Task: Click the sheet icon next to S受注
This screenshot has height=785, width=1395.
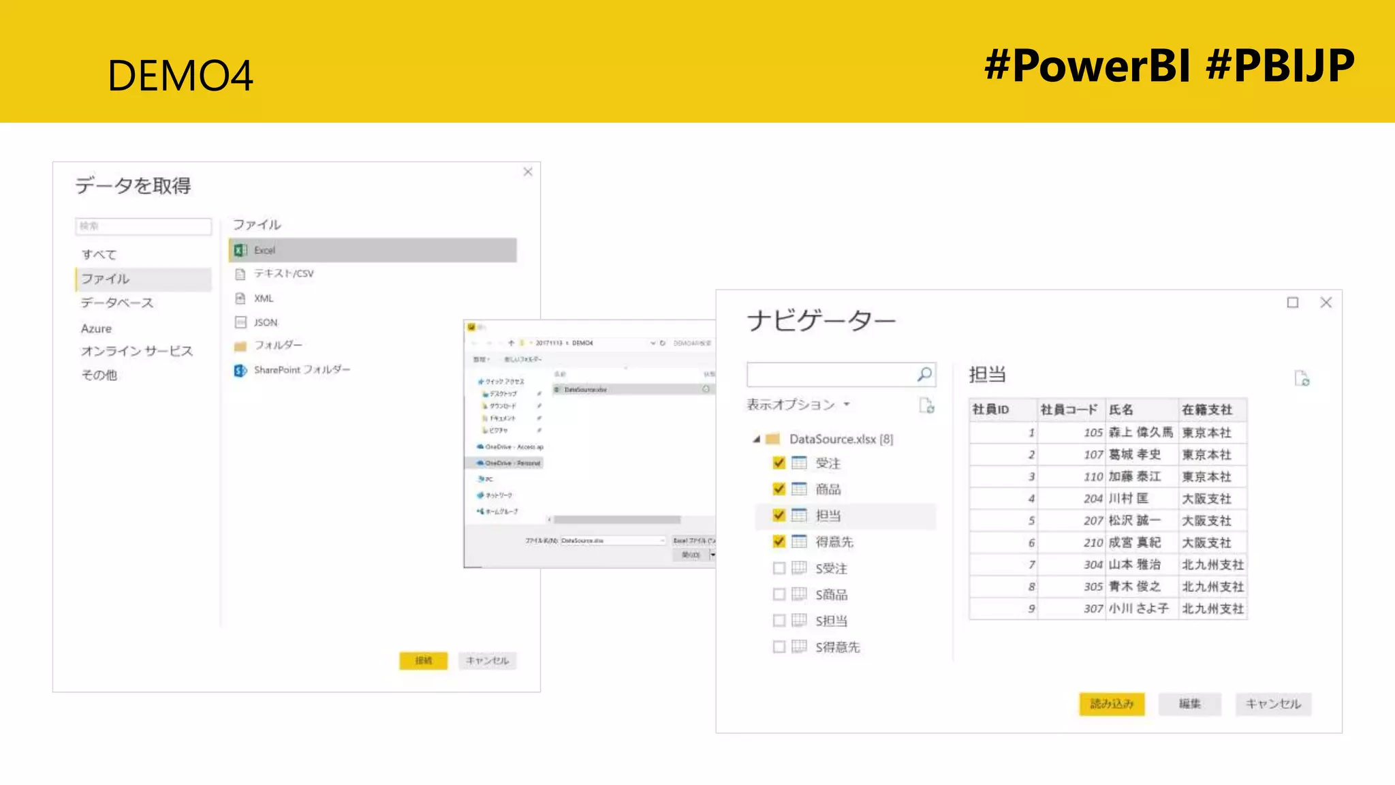Action: point(799,568)
